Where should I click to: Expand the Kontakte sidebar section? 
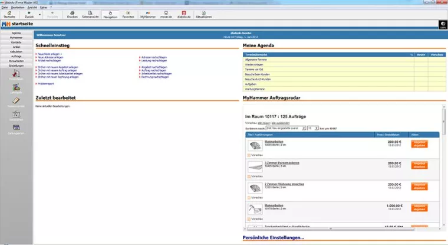point(17,43)
